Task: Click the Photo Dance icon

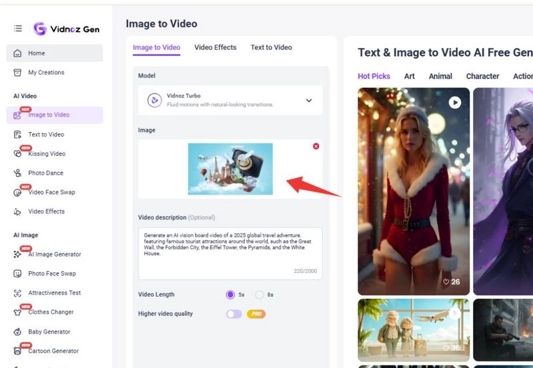Action: pos(17,173)
